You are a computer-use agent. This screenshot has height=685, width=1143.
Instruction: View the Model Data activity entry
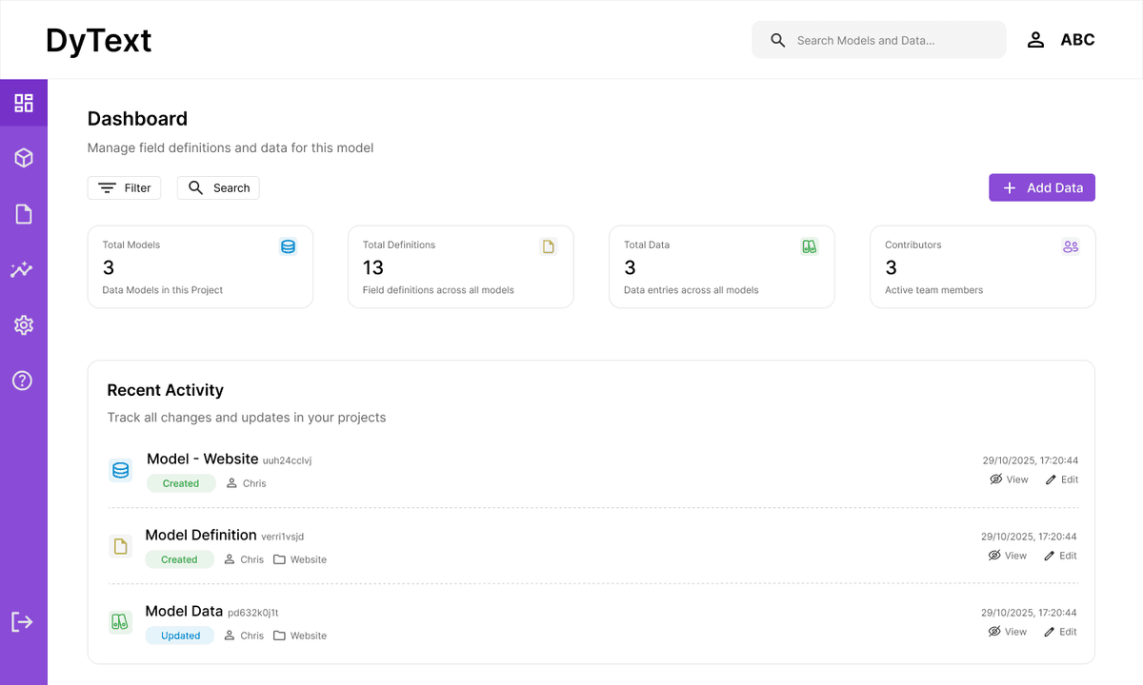[1007, 632]
